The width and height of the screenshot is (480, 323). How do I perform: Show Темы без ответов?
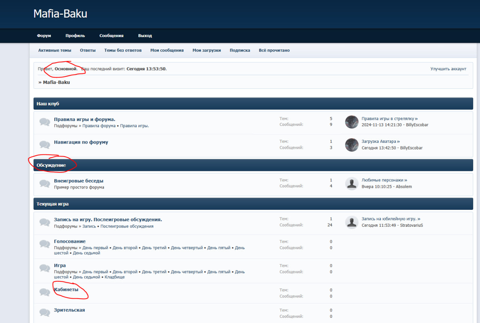pyautogui.click(x=123, y=50)
